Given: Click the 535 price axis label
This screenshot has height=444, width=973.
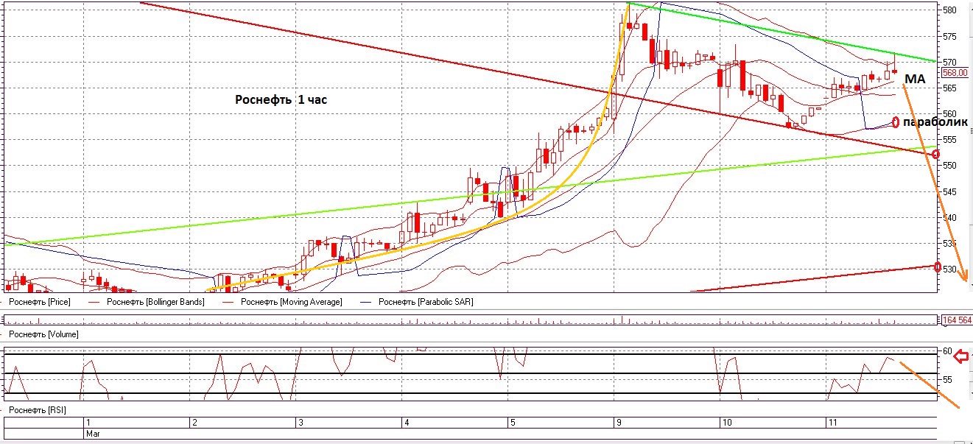Looking at the screenshot, I should (x=949, y=244).
